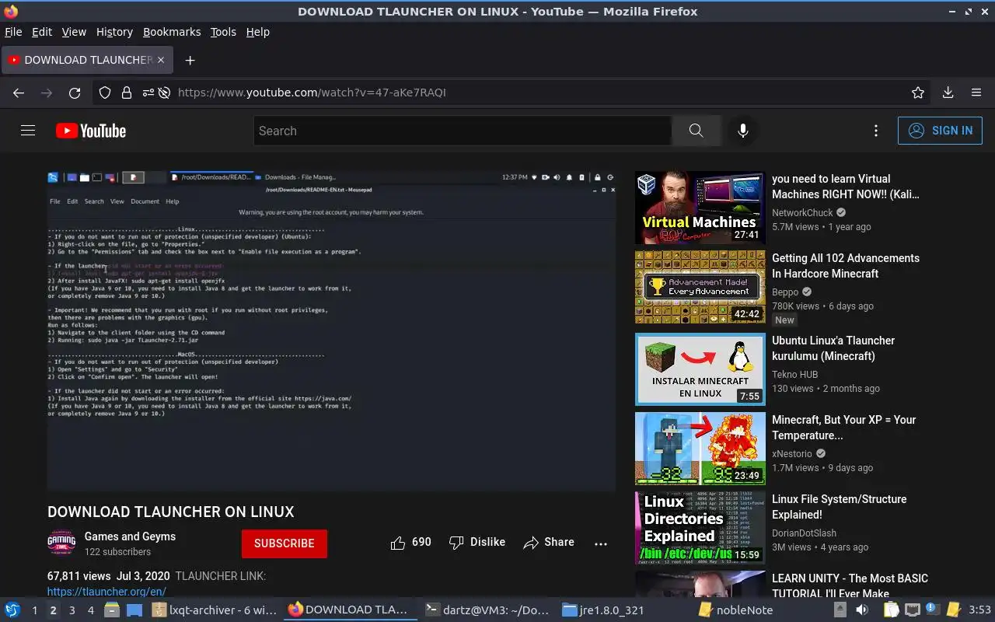The height and width of the screenshot is (622, 995).
Task: Like the video with thumbs-up icon
Action: (398, 543)
